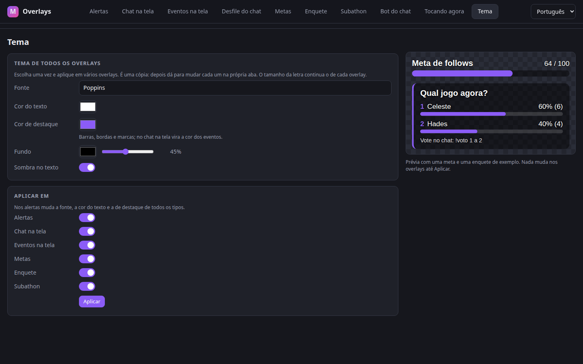Open the Enquete tab
Viewport: 583px width, 364px height.
click(316, 11)
